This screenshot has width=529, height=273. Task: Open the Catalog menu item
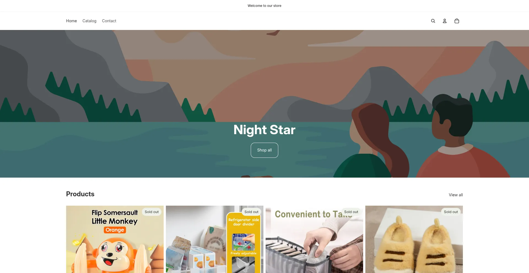89,21
